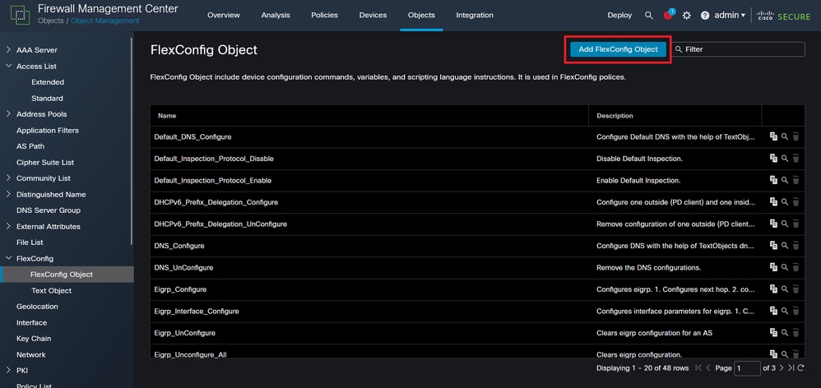The height and width of the screenshot is (388, 821).
Task: Open the system settings gear icon
Action: (x=686, y=15)
